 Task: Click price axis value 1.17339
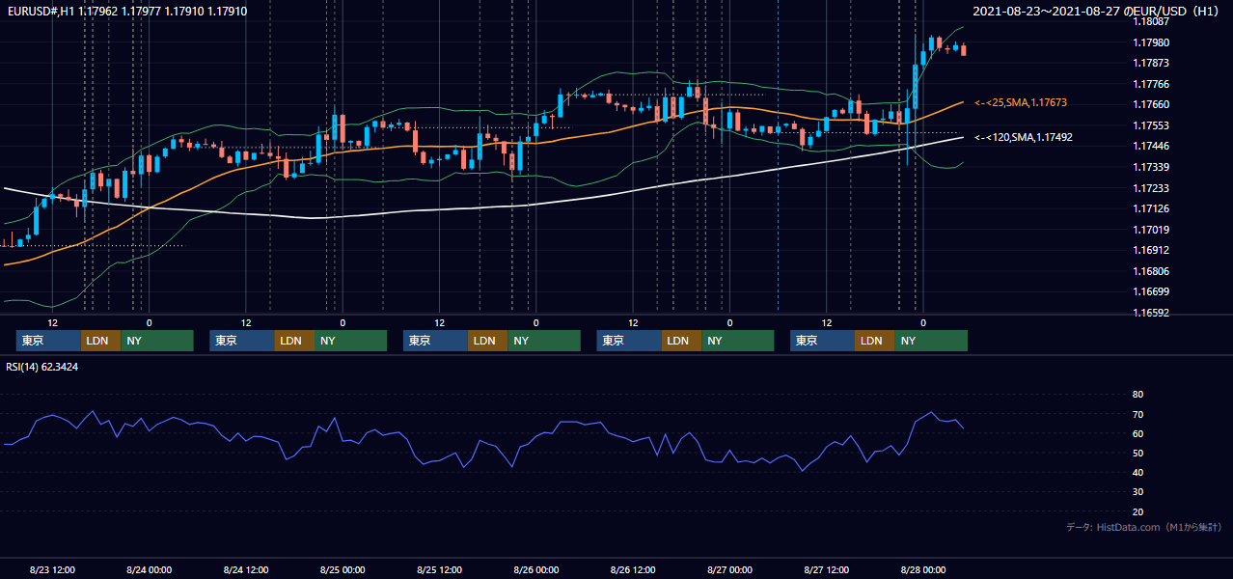click(1152, 167)
